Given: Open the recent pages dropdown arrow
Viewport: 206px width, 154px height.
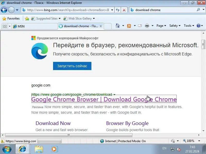Looking at the screenshot, I should 17,10.
